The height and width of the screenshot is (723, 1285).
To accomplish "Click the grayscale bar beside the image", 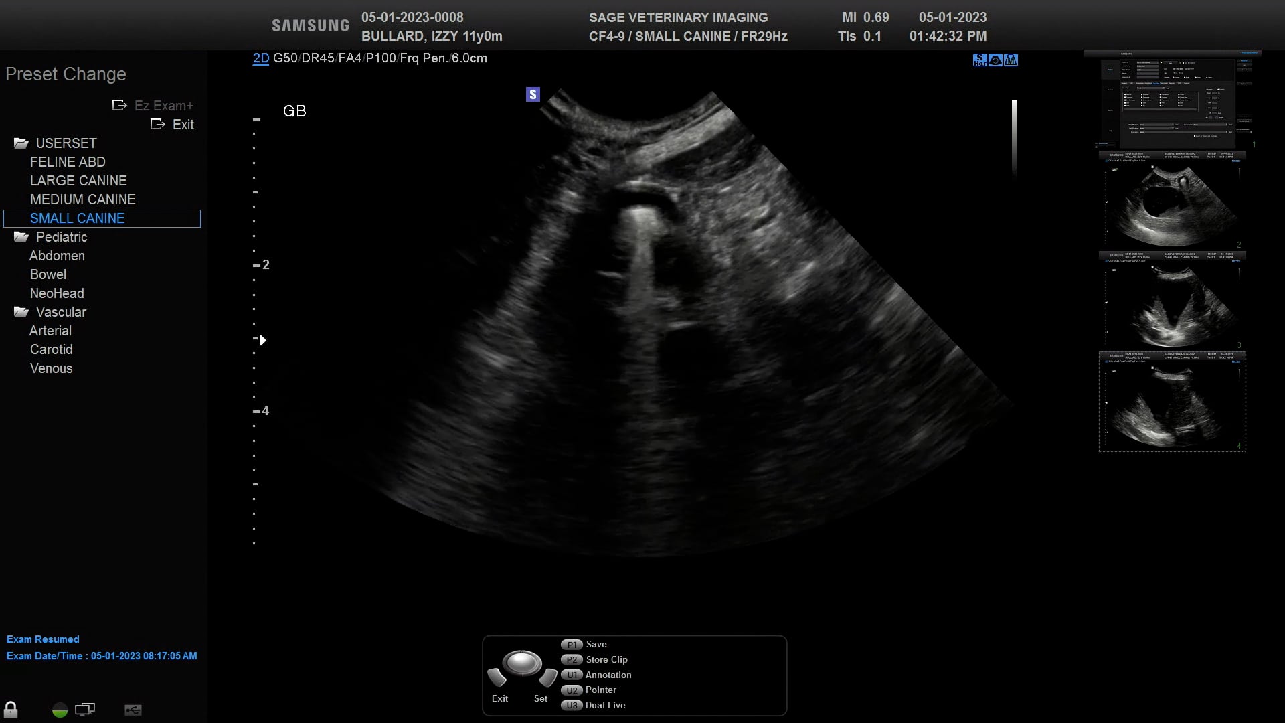I will click(1015, 138).
